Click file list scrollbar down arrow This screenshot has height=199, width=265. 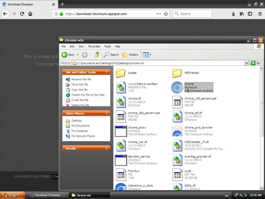[x=262, y=188]
